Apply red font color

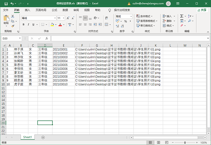[x=60, y=25]
